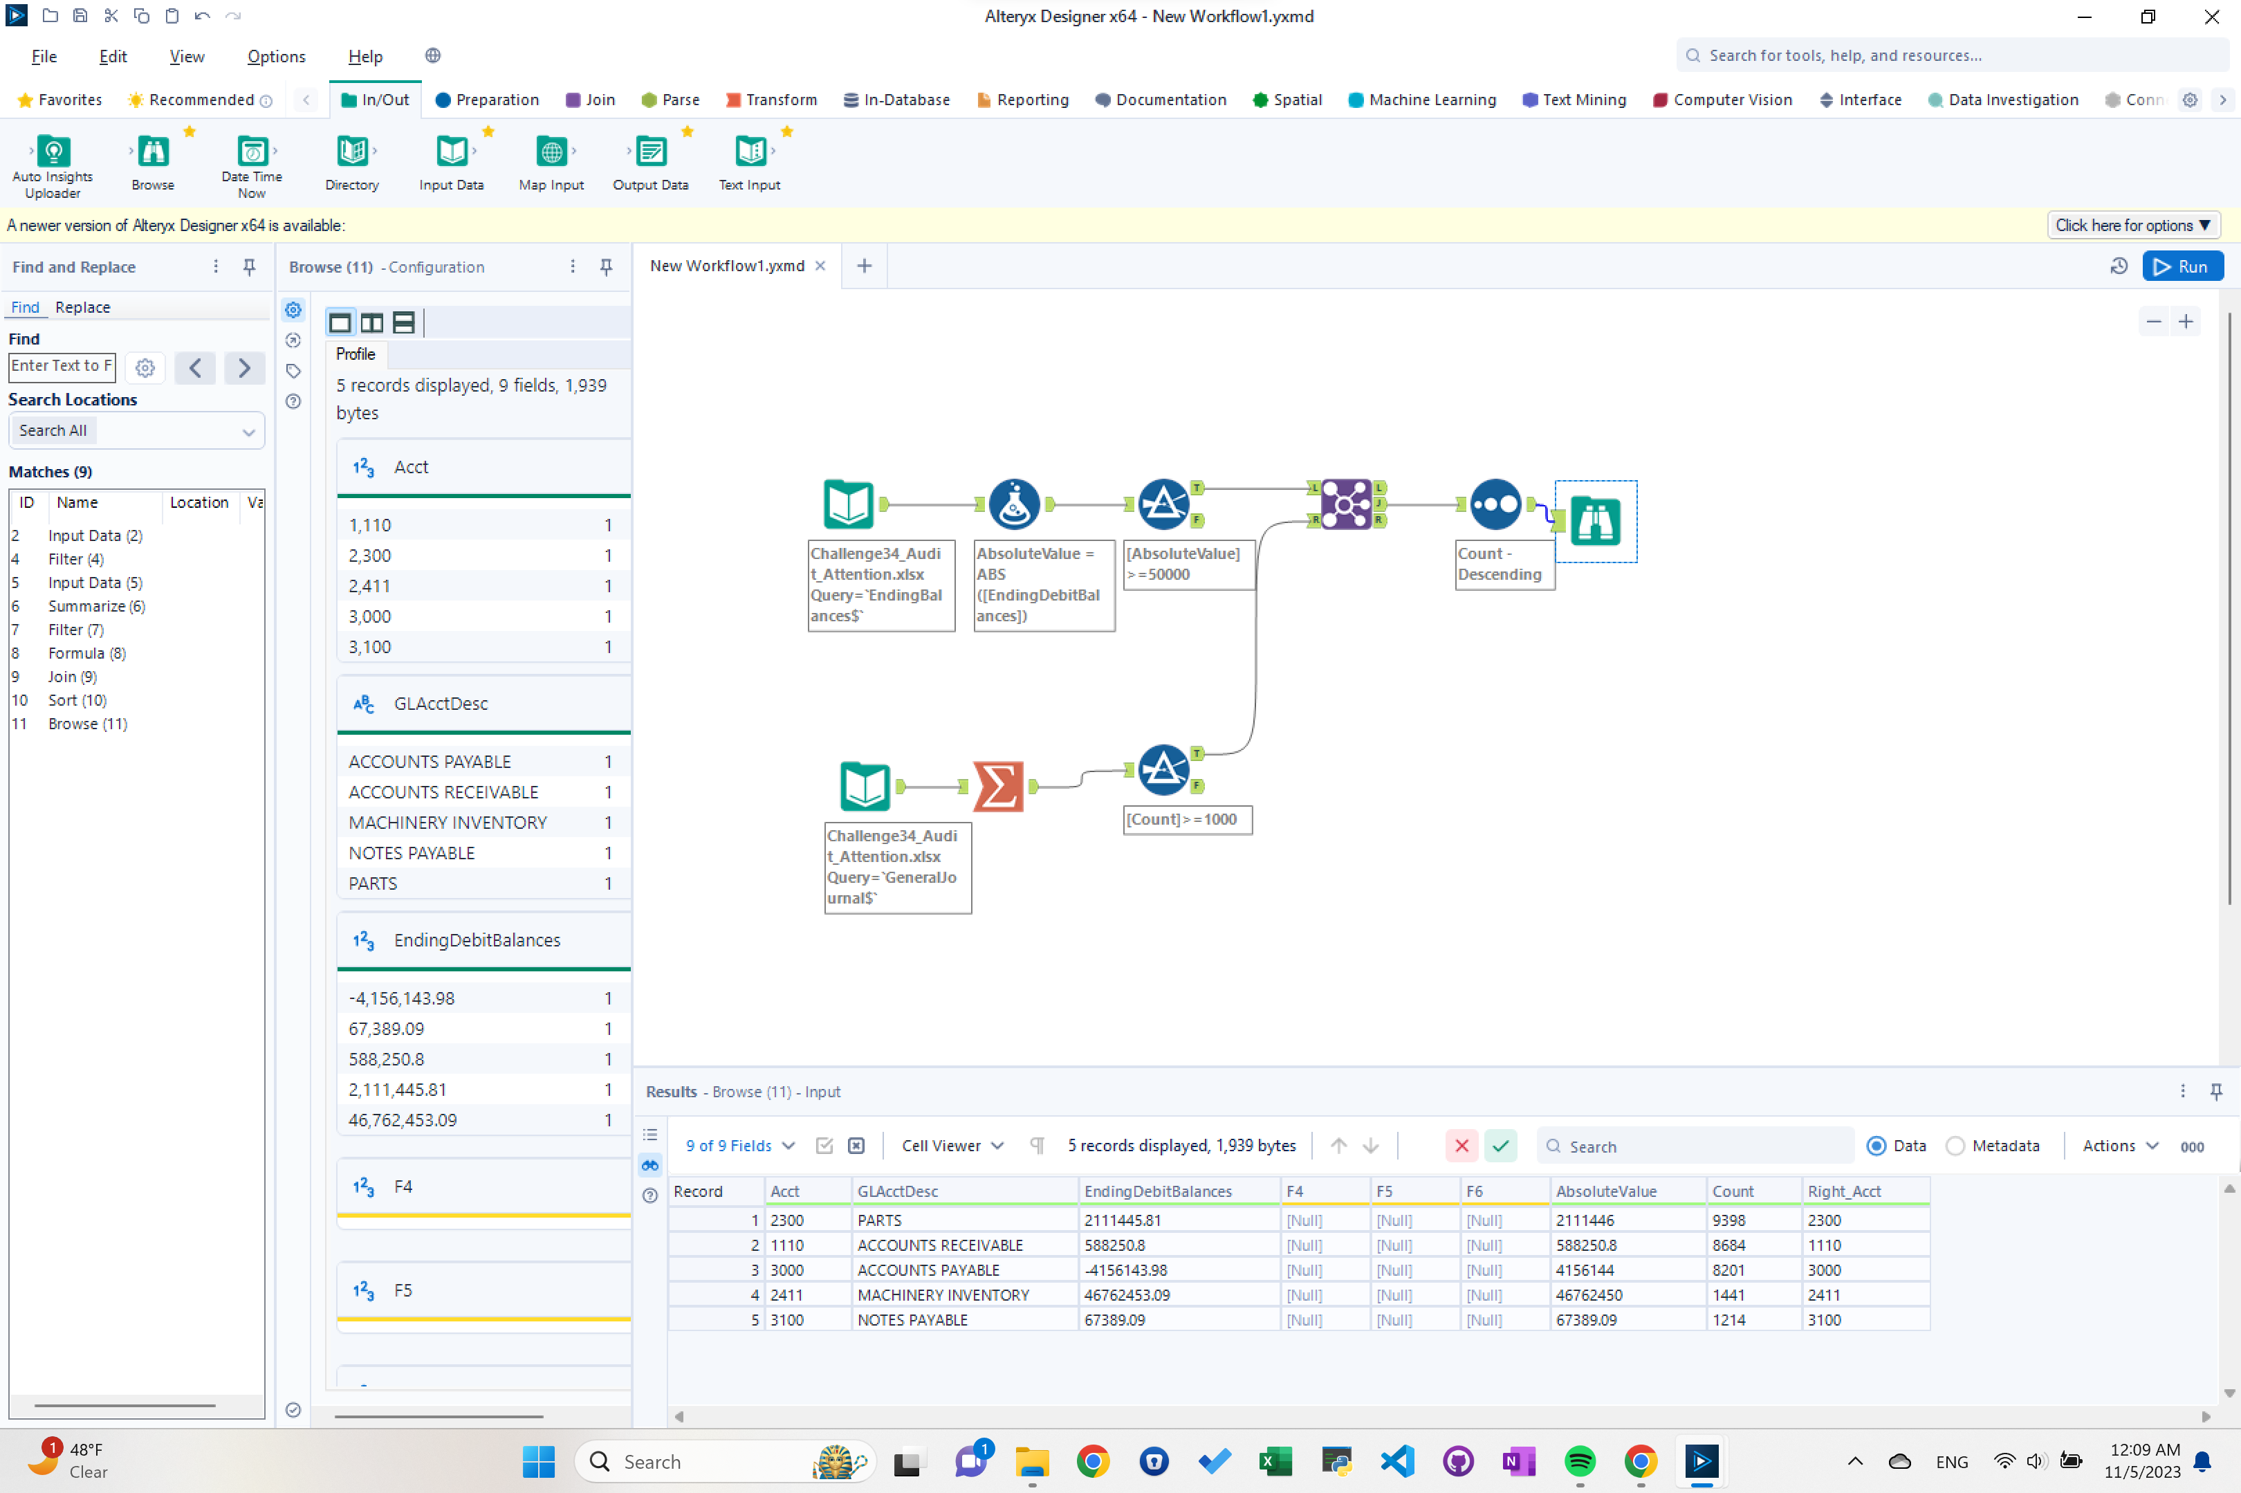The height and width of the screenshot is (1493, 2241).
Task: Switch to the Replace tab
Action: point(83,308)
